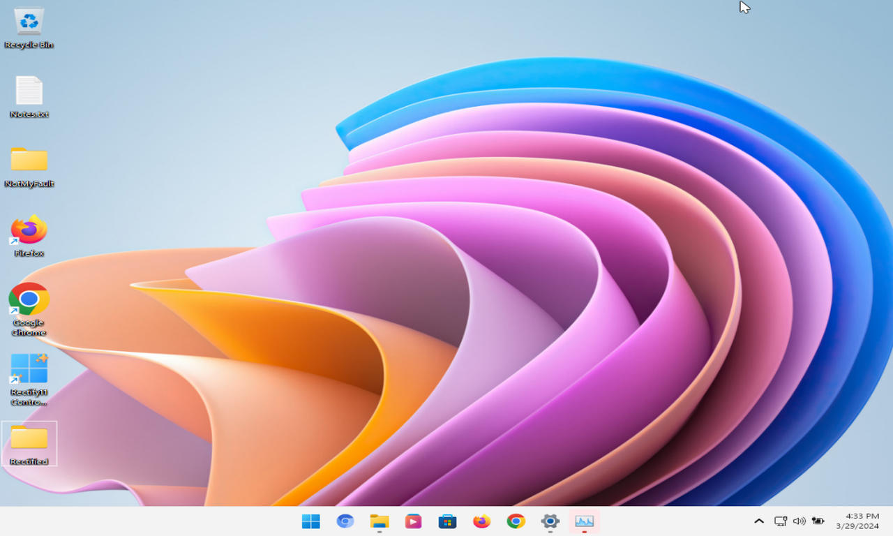Open Microsoft Store from the taskbar
Image resolution: width=893 pixels, height=536 pixels.
(447, 521)
